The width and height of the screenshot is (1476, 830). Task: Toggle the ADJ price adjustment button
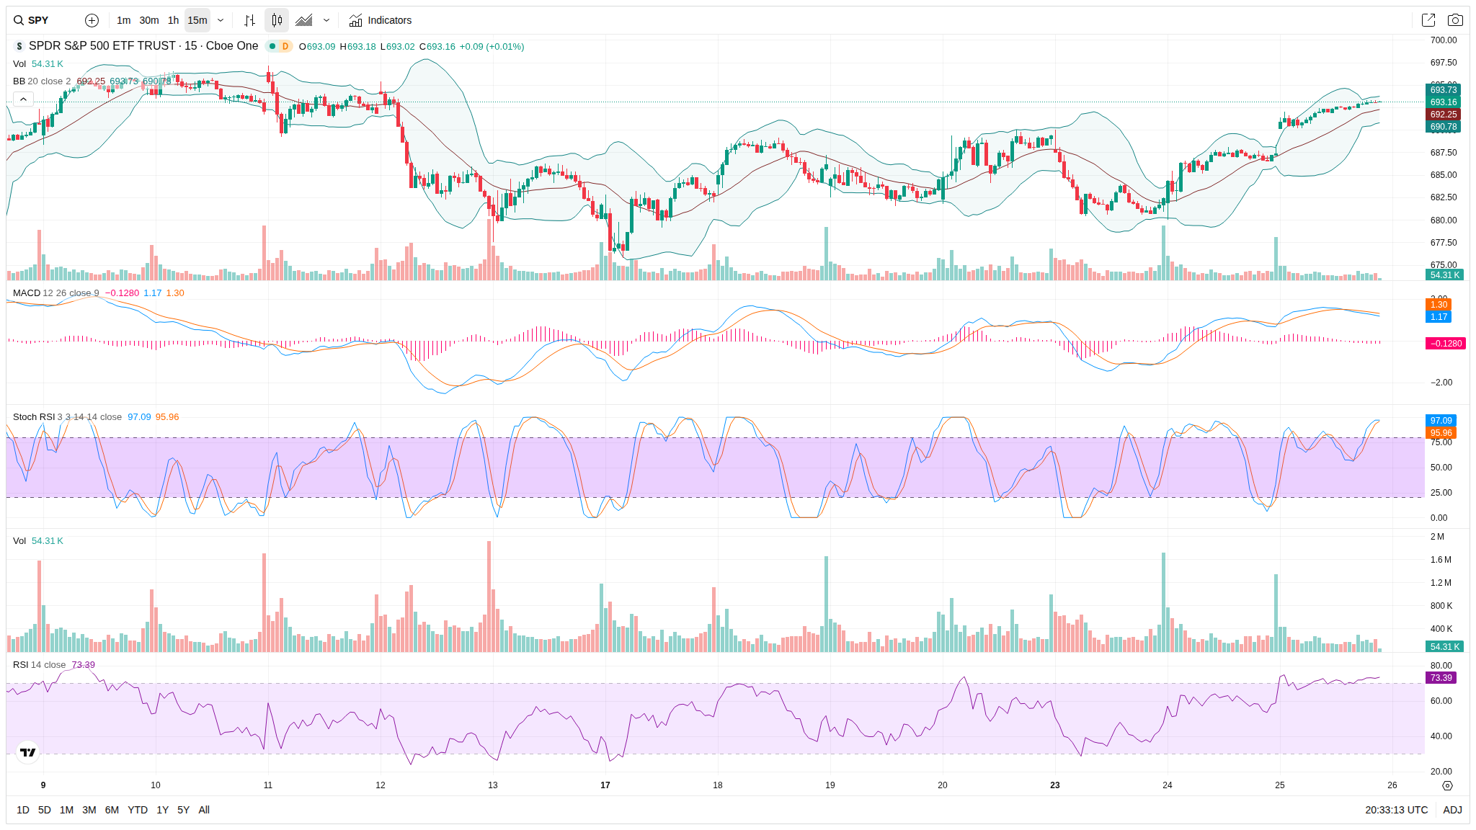click(x=1452, y=810)
